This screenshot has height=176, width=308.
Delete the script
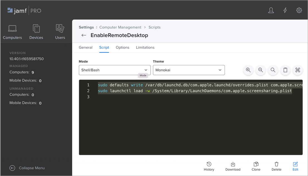coord(276,166)
